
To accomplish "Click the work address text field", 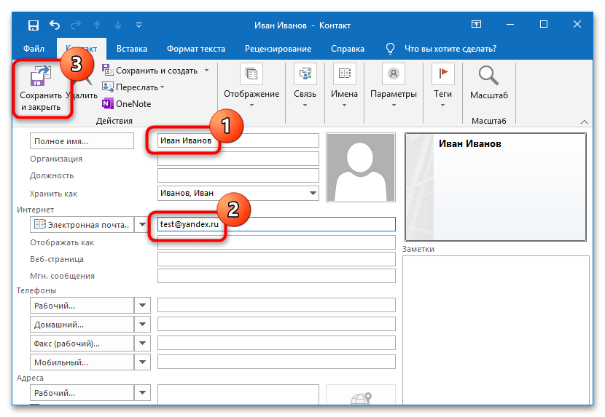I will click(x=238, y=394).
